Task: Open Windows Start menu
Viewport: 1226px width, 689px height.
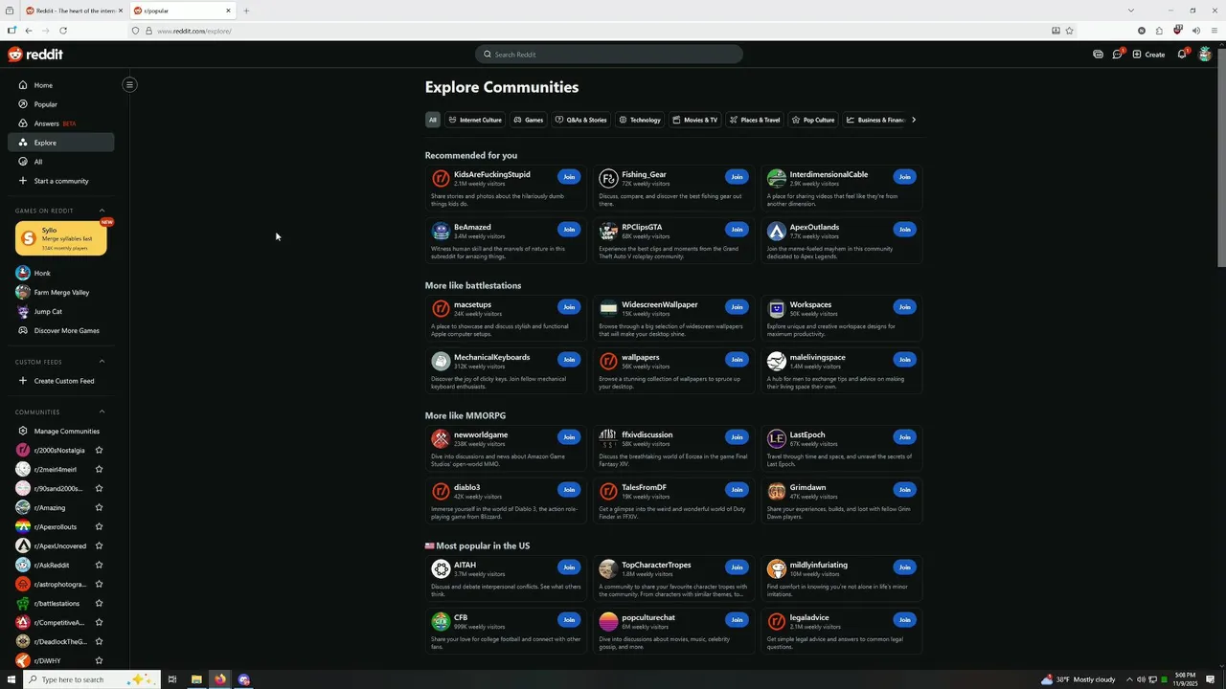Action: (x=11, y=679)
